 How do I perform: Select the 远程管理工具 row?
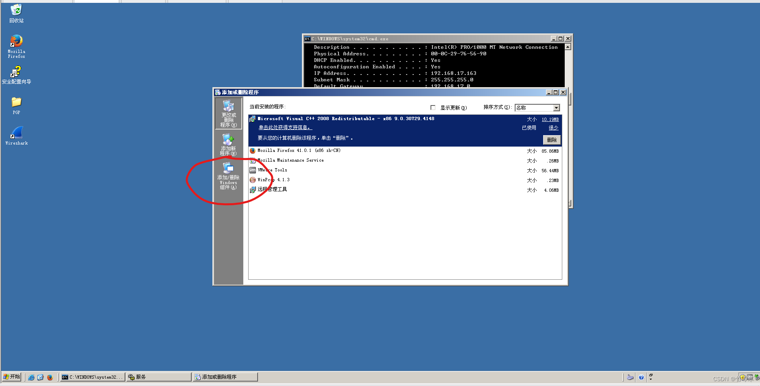click(405, 190)
